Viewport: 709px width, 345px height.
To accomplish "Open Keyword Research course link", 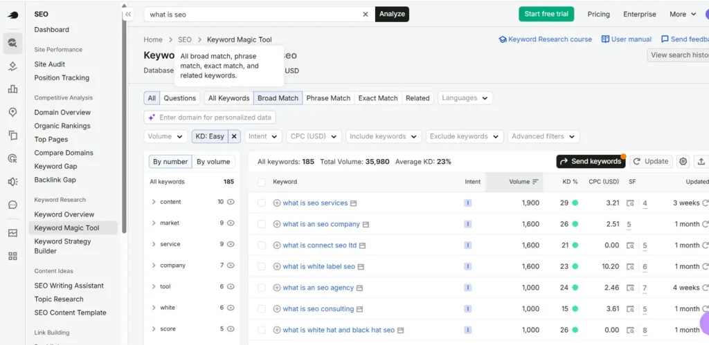I will pos(546,39).
